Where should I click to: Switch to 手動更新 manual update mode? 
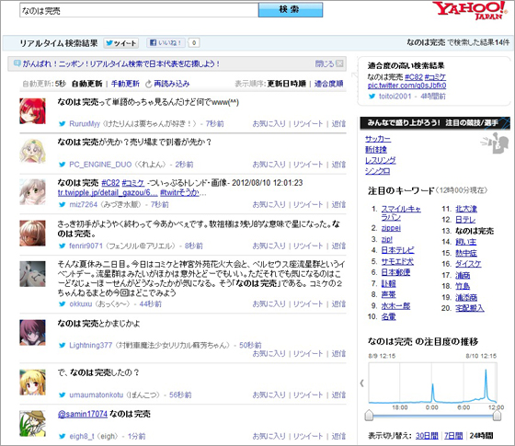coord(125,84)
